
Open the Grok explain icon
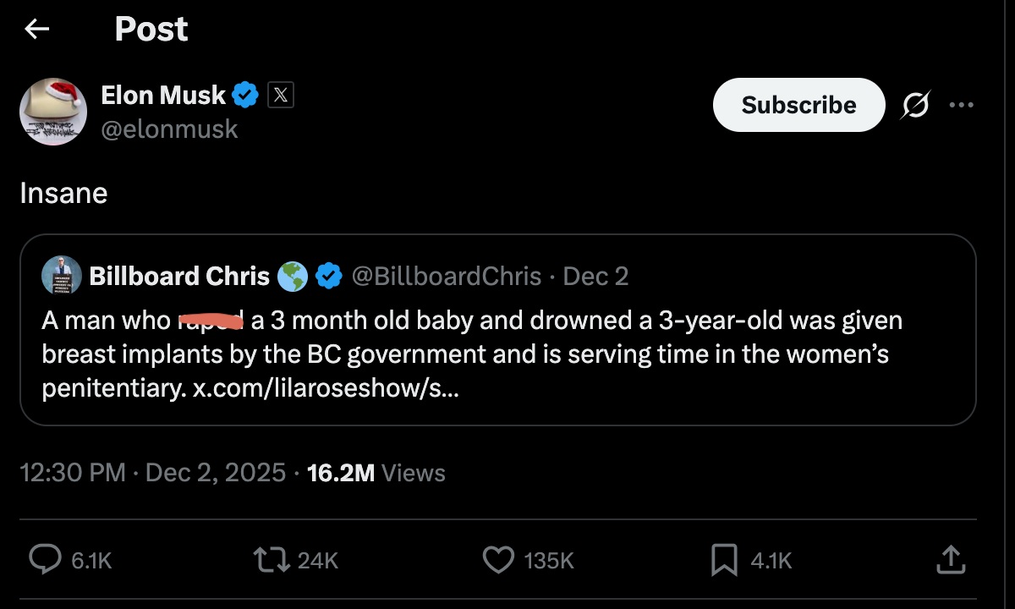point(914,105)
